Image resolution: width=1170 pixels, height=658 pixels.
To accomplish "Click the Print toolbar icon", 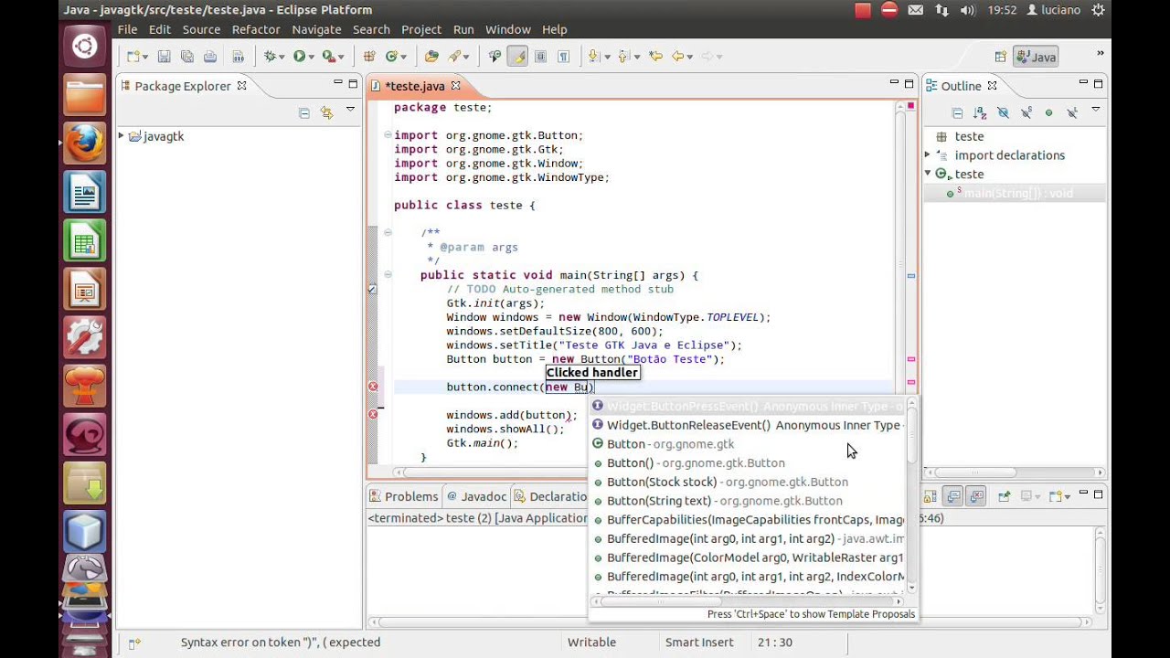I will tap(209, 57).
